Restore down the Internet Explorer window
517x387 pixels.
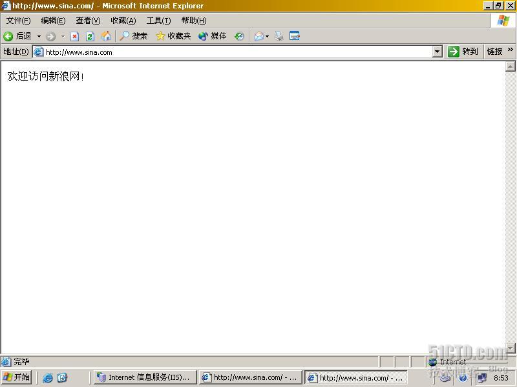coord(498,6)
